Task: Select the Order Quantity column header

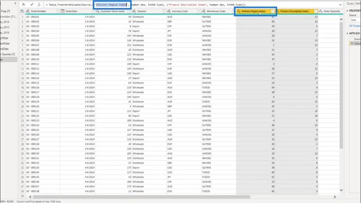Action: (x=332, y=11)
